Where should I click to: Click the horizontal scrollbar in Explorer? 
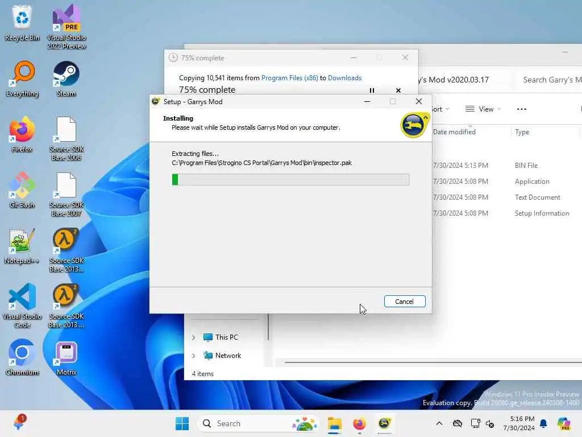tap(433, 362)
